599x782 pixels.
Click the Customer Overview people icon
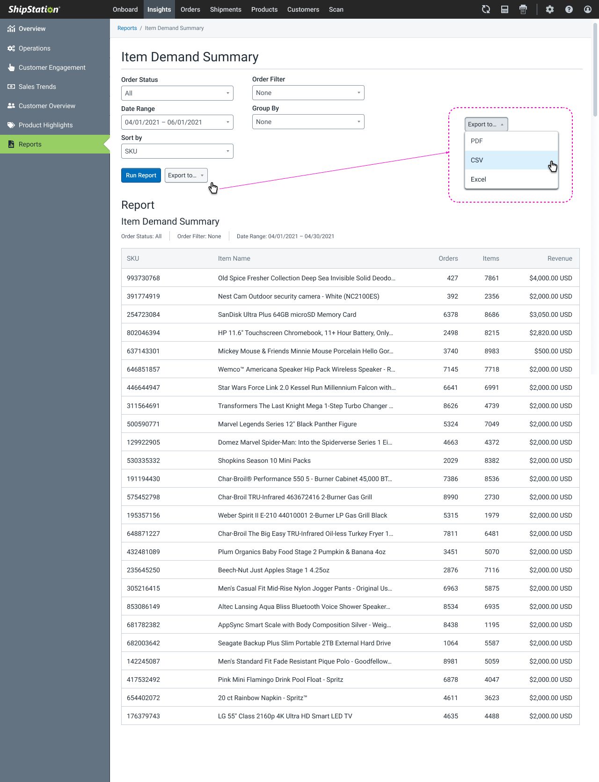pos(11,106)
